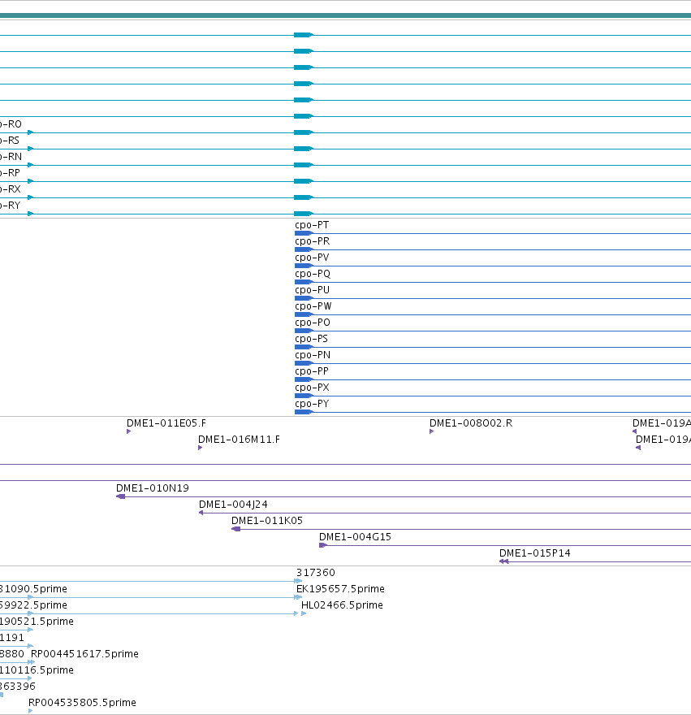Click the cpo-PV label
691x715 pixels.
point(312,258)
